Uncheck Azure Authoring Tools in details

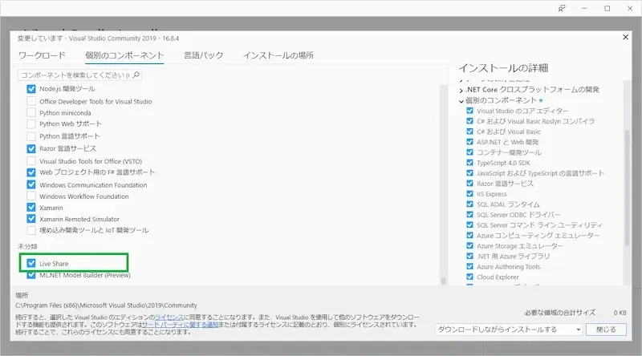(469, 266)
